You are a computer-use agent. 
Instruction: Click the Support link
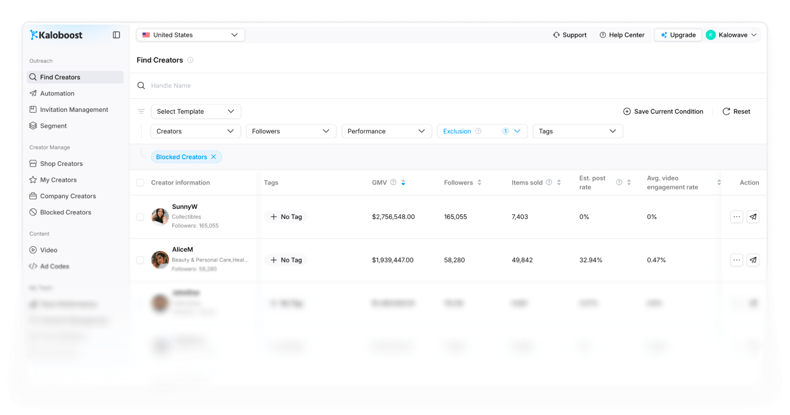tap(570, 35)
